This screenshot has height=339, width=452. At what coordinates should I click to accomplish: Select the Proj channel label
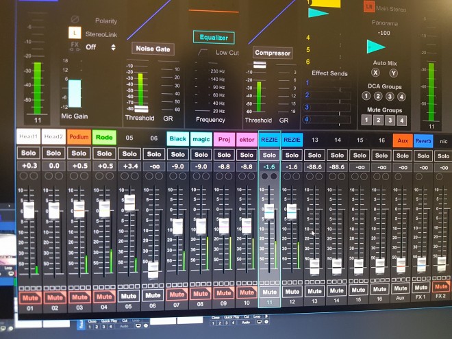coord(224,140)
